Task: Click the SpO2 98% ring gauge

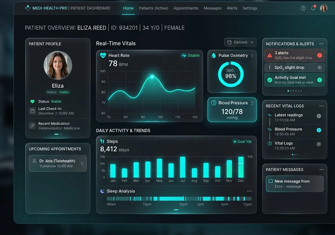Action: click(231, 74)
